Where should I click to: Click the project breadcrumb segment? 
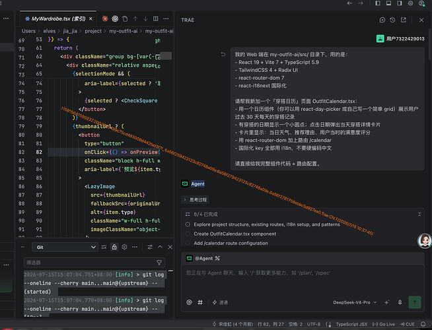[93, 31]
